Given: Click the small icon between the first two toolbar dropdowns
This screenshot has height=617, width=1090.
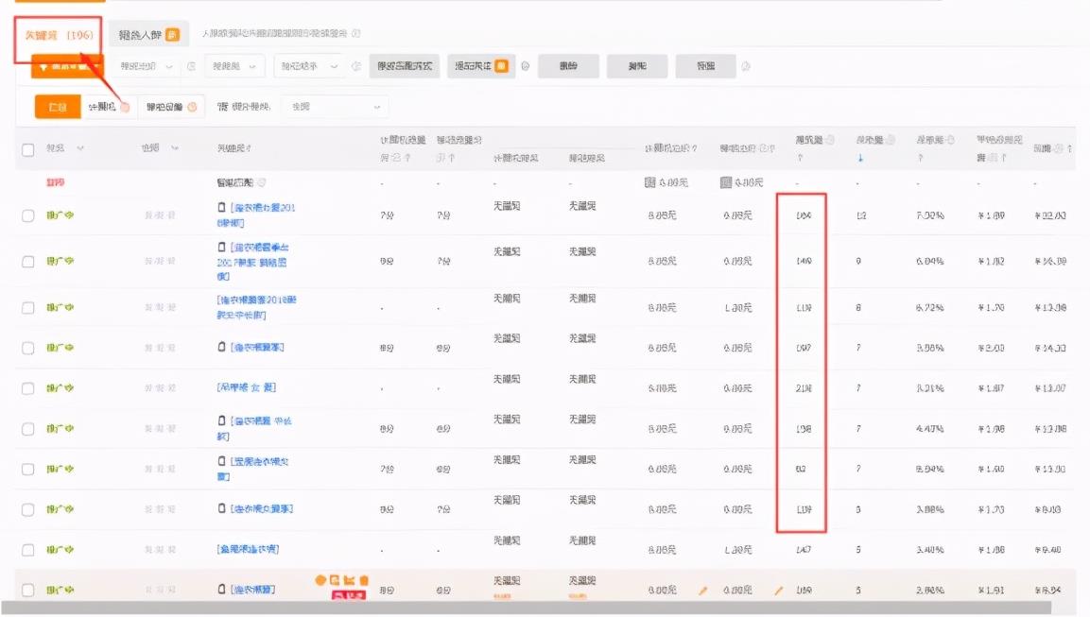Looking at the screenshot, I should (191, 66).
